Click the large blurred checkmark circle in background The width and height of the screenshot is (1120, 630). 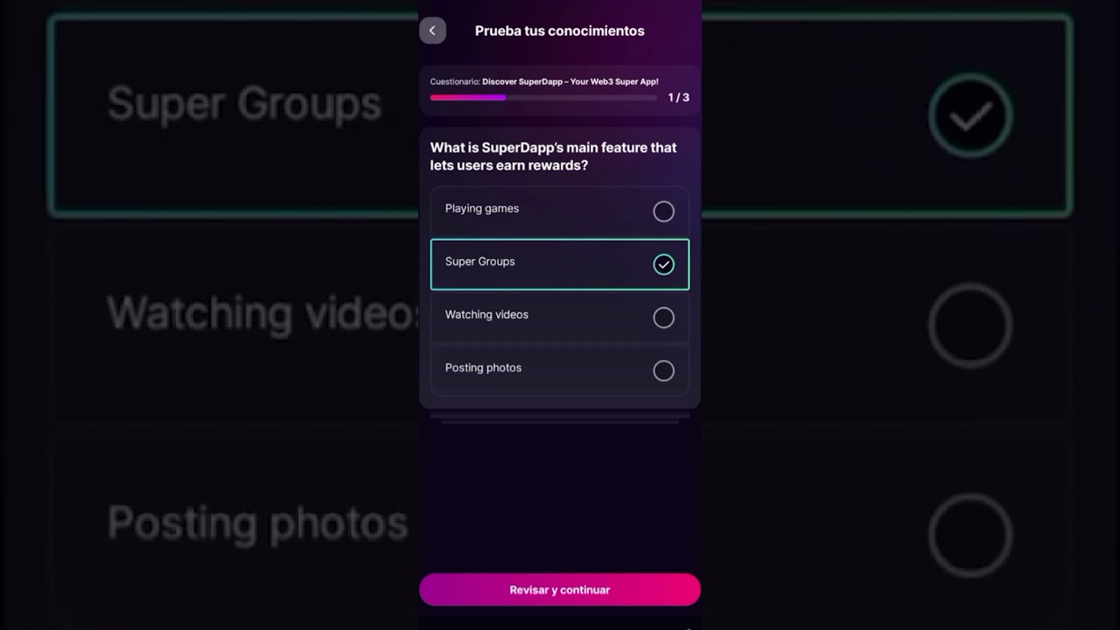click(x=970, y=115)
